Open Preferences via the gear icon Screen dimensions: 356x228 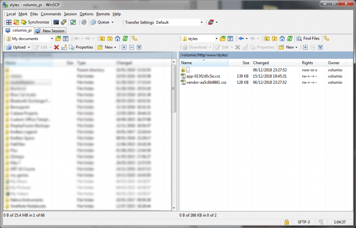84,22
